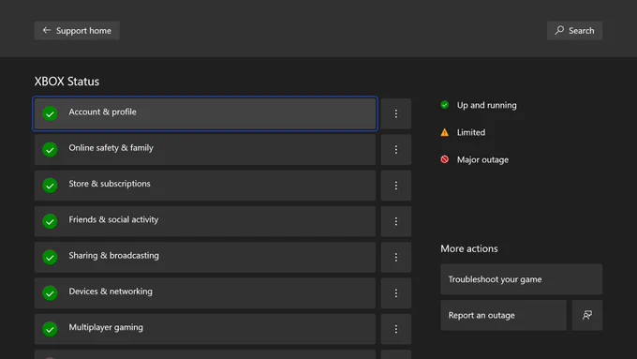Screen dimensions: 637x359
Task: Click the back arrow on Support home
Action: tap(47, 30)
